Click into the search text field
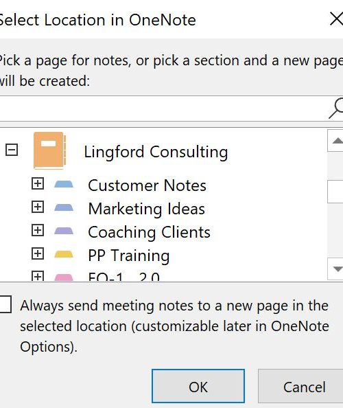343x408 pixels. [164, 109]
